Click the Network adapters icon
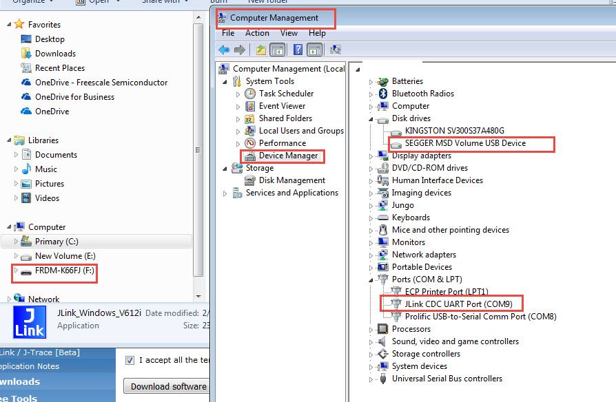 382,255
